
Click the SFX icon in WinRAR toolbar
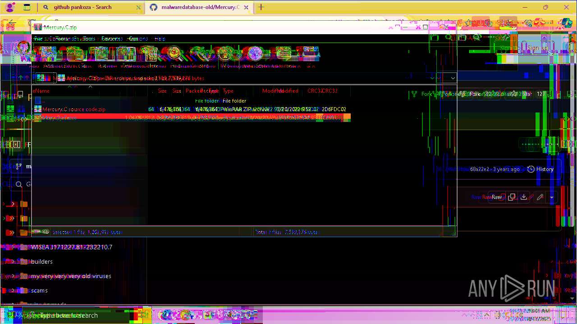[310, 54]
